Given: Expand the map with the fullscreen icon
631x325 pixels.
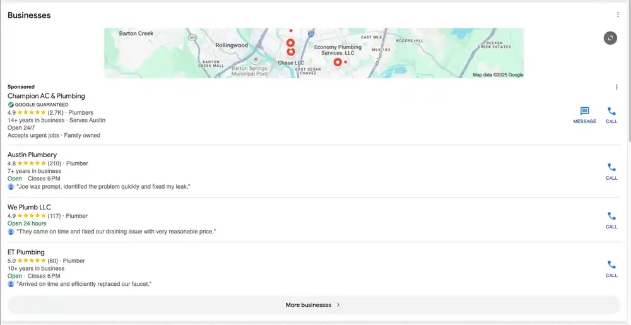Looking at the screenshot, I should click(x=610, y=38).
